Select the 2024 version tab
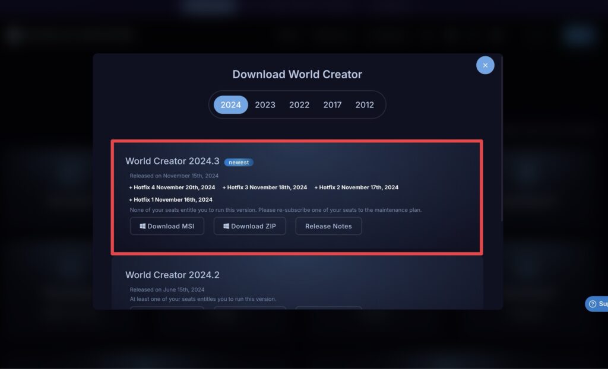This screenshot has height=369, width=608. [231, 104]
